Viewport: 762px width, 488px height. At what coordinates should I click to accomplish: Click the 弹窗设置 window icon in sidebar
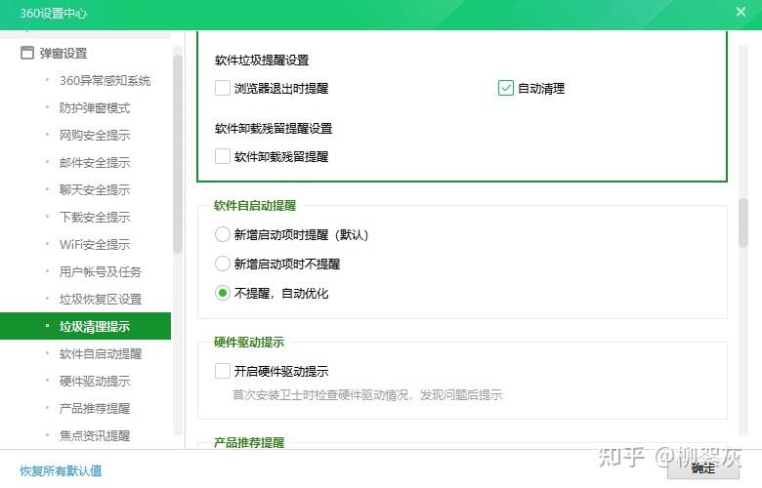[27, 53]
